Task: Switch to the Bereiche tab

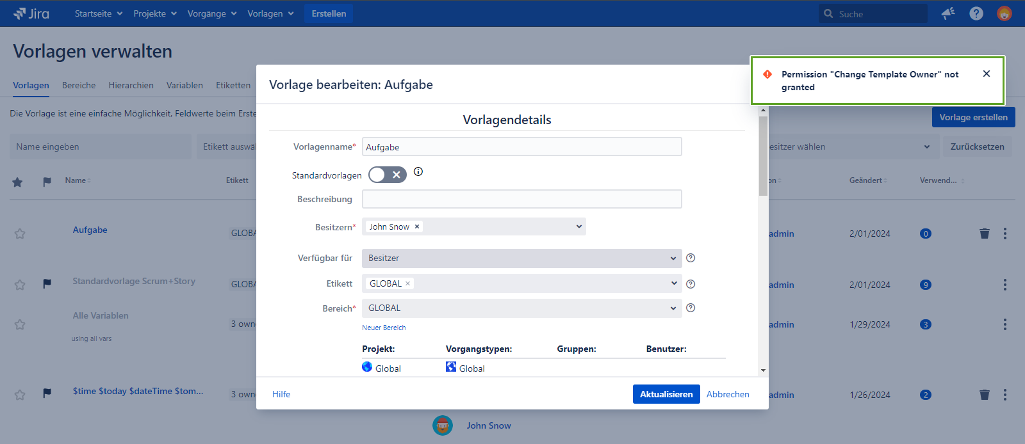Action: click(79, 85)
